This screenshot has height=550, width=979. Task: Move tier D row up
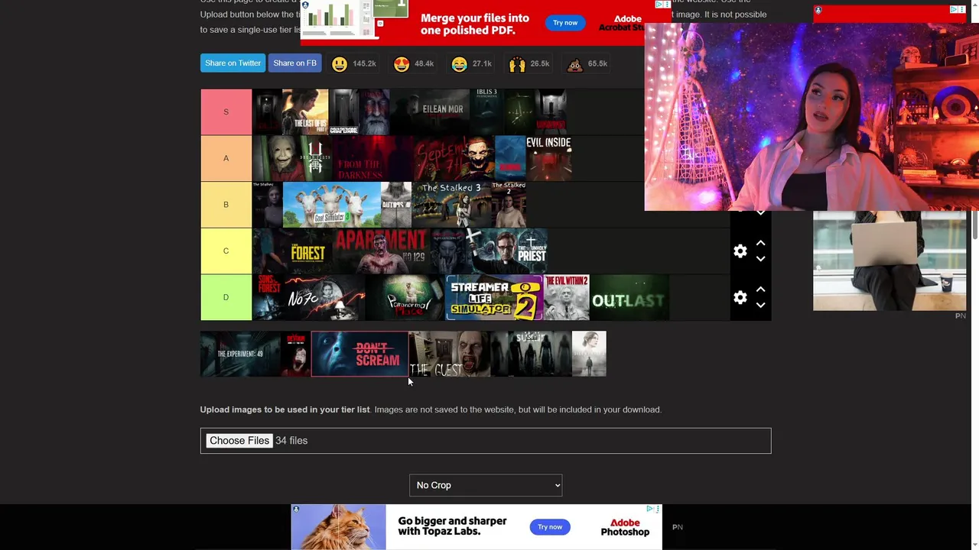point(760,290)
